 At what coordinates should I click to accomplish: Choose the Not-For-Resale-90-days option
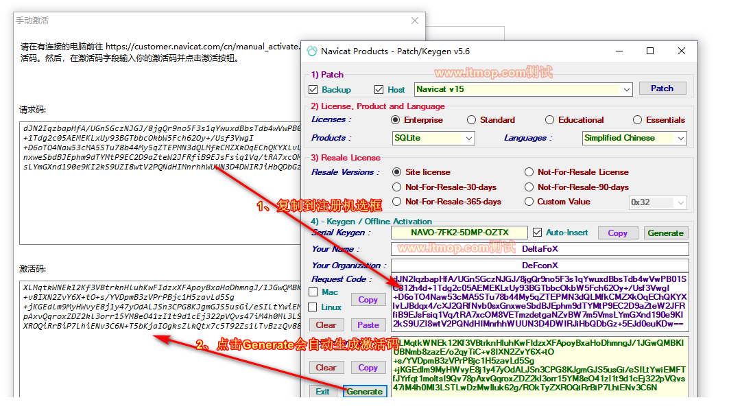(529, 187)
